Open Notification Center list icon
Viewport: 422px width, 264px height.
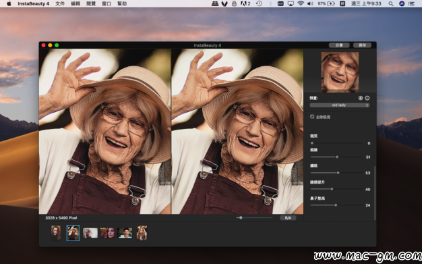tap(411, 4)
